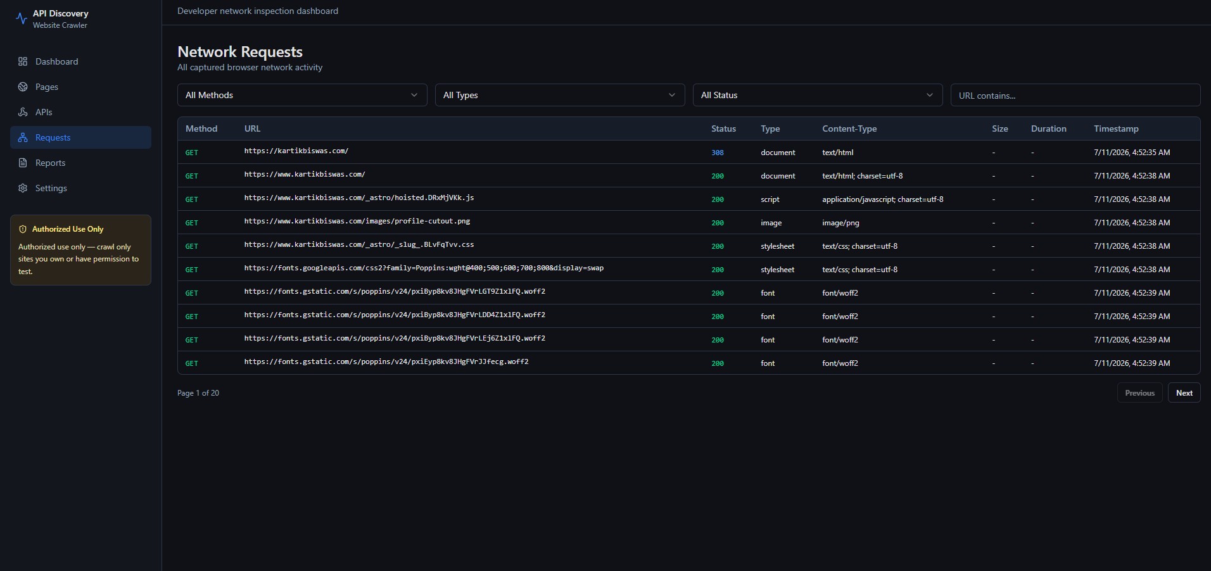Screen dimensions: 1211x571
Task: Click the URL column header
Action: click(x=252, y=129)
